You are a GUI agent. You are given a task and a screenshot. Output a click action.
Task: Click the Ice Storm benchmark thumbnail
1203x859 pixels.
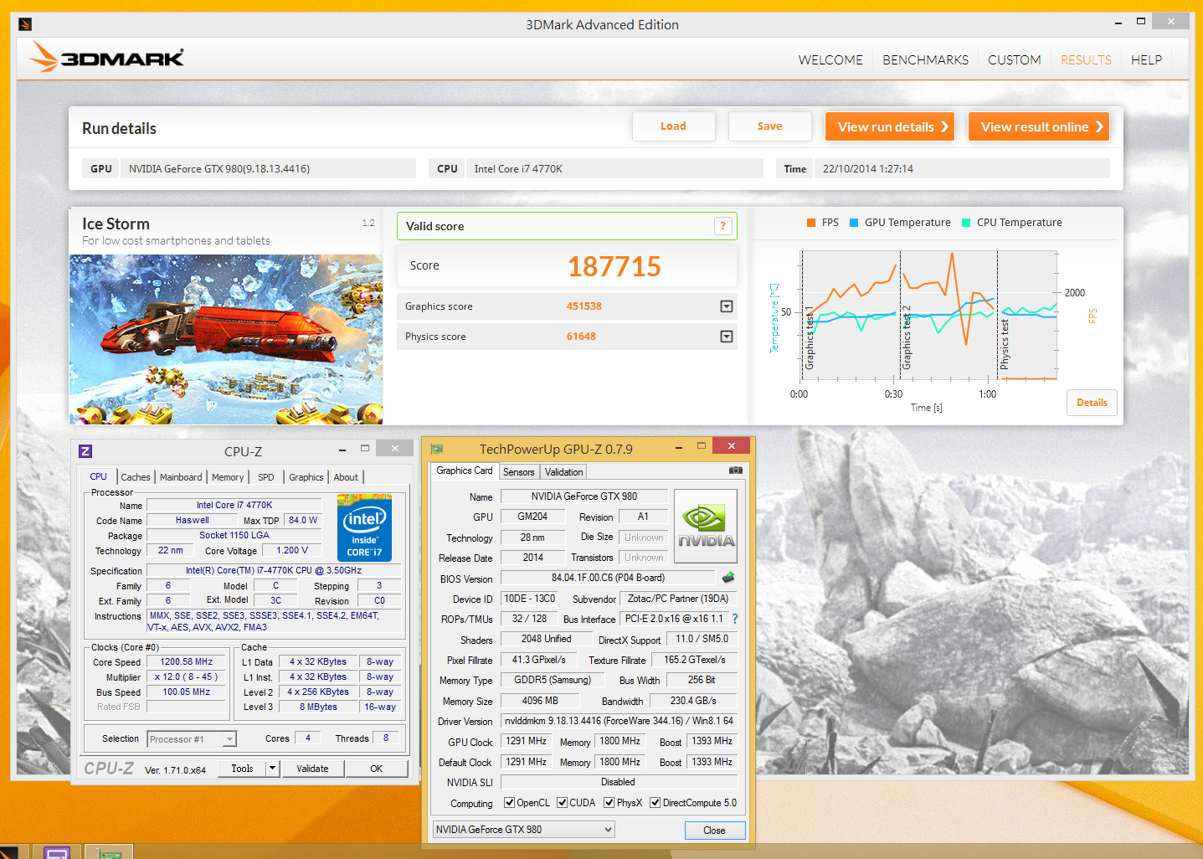coord(226,339)
